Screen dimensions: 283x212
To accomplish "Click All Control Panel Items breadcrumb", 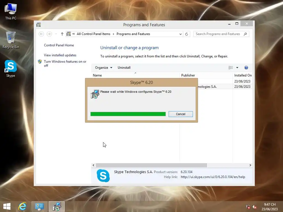I will point(93,34).
